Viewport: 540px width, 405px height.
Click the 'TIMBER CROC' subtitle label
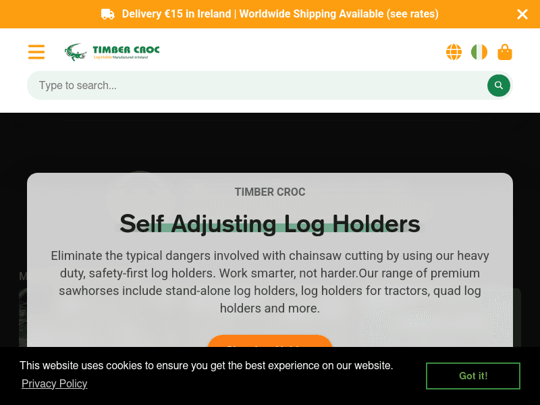click(x=270, y=192)
